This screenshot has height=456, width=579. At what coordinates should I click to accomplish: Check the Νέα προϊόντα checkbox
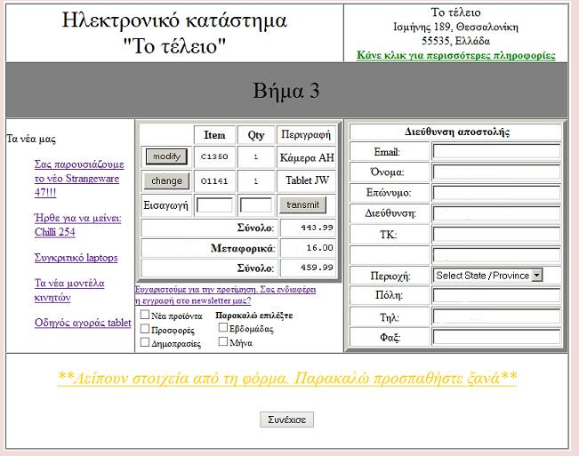pyautogui.click(x=145, y=315)
